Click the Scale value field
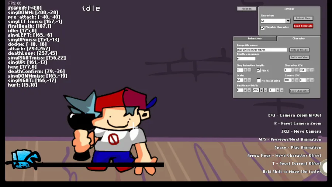 point(239,80)
